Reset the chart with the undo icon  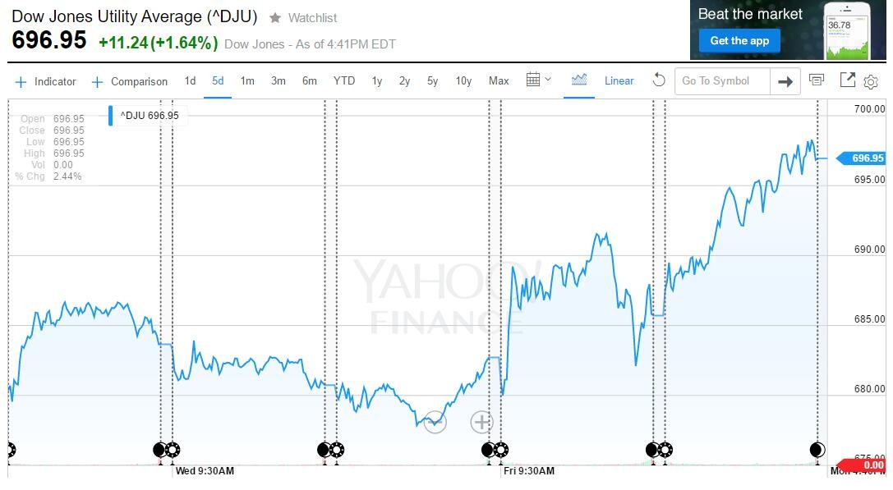tap(658, 80)
